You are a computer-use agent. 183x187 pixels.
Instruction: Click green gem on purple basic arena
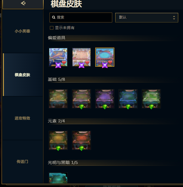tap(105, 107)
